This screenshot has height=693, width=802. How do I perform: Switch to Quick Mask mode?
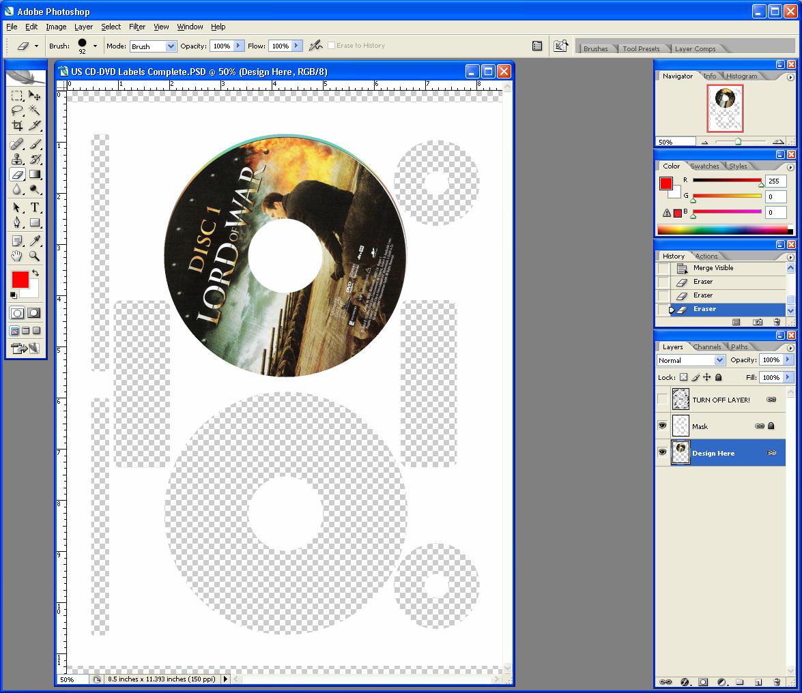pos(34,313)
